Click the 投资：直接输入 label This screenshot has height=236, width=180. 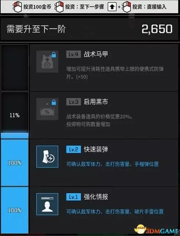click(x=149, y=7)
